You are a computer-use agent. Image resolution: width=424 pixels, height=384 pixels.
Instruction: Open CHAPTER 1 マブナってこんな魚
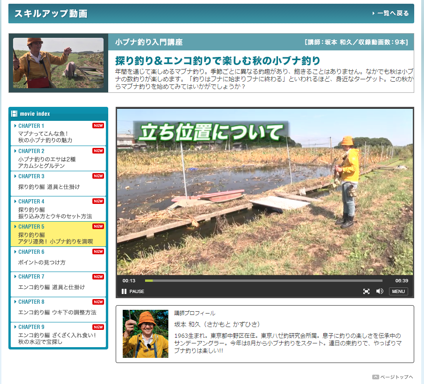[58, 133]
